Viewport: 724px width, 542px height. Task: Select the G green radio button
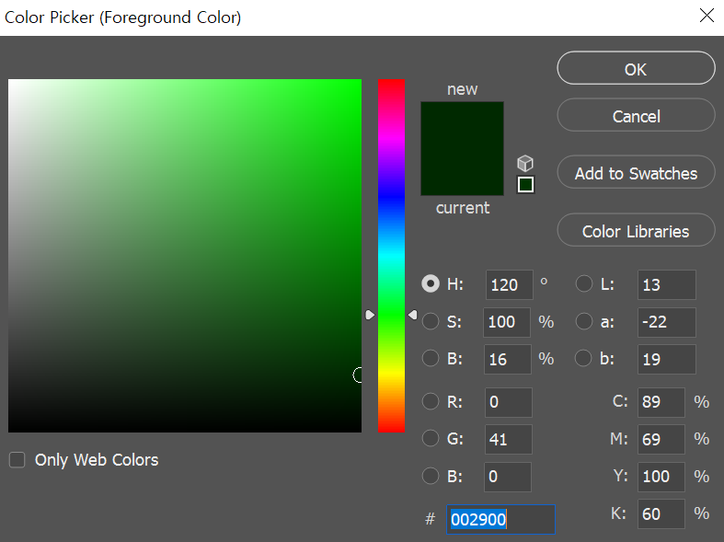(431, 438)
